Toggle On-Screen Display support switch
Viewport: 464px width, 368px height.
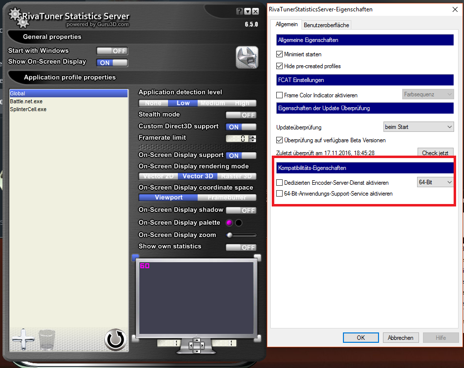coord(241,156)
